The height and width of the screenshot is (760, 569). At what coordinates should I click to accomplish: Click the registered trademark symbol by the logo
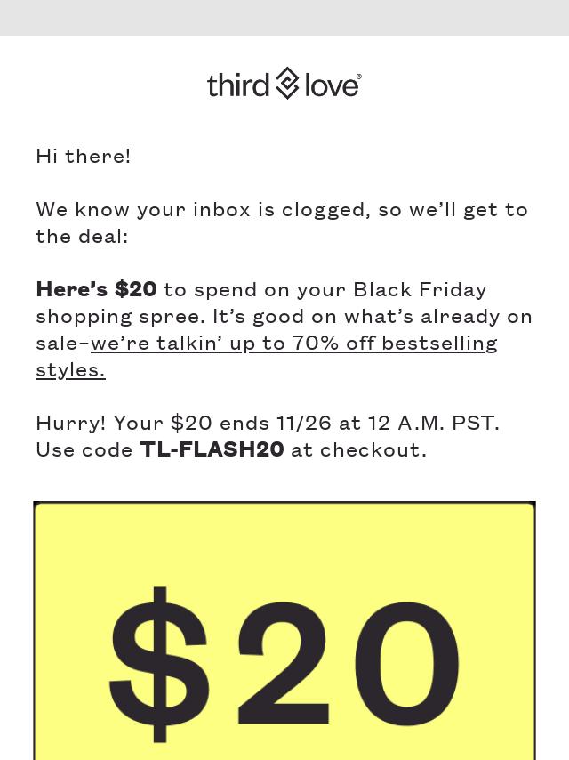[x=359, y=77]
